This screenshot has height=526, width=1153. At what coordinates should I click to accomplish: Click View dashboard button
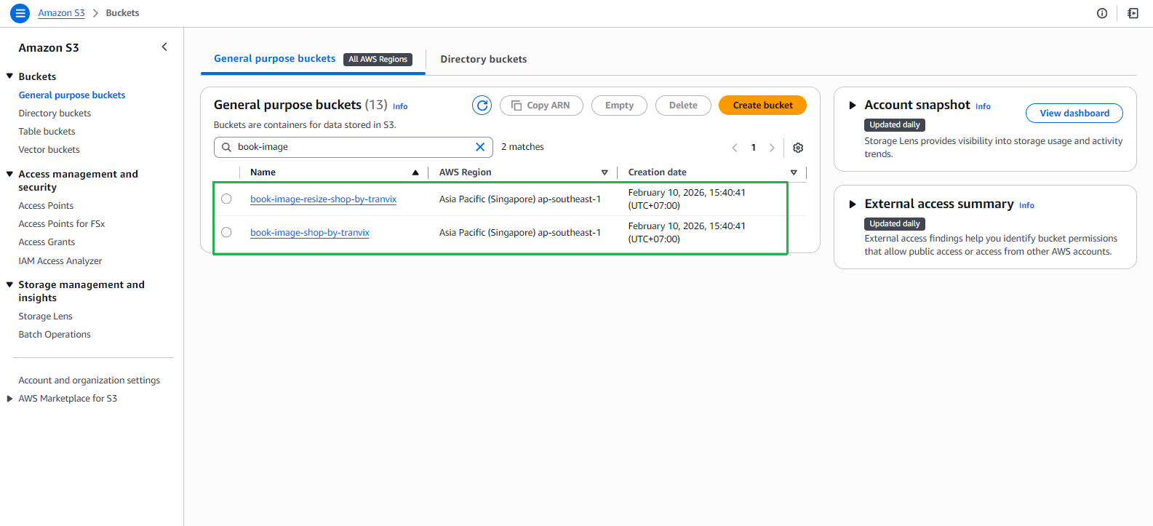click(x=1074, y=113)
